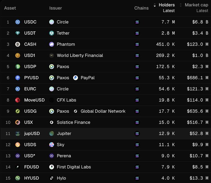Click the Chains column header
This screenshot has height=183, width=211.
tap(141, 8)
